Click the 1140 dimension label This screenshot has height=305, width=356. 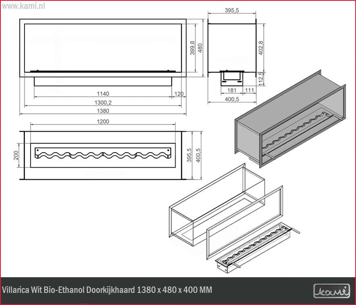(x=103, y=94)
